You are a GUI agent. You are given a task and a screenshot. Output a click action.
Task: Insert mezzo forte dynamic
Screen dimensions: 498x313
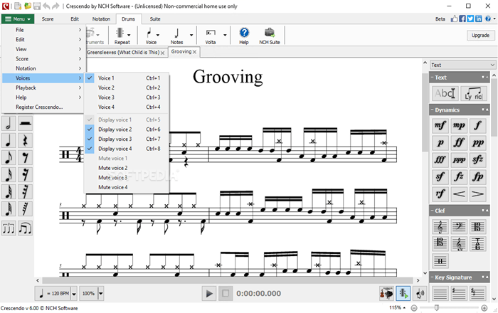pos(440,125)
